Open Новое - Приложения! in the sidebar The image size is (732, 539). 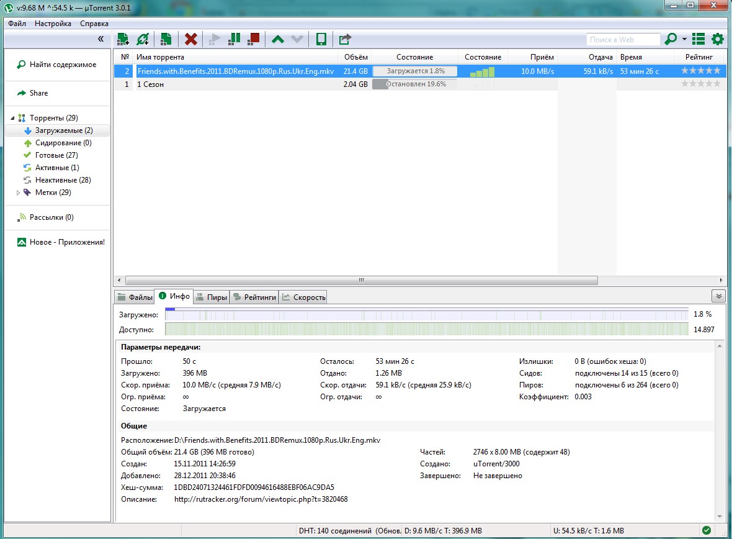[x=61, y=242]
